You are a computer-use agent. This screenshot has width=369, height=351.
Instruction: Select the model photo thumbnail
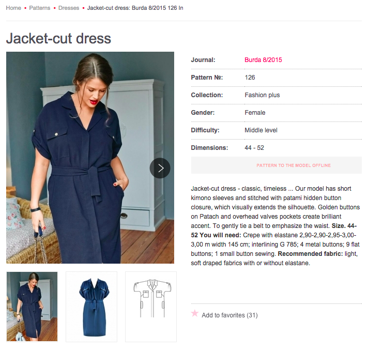click(x=32, y=307)
